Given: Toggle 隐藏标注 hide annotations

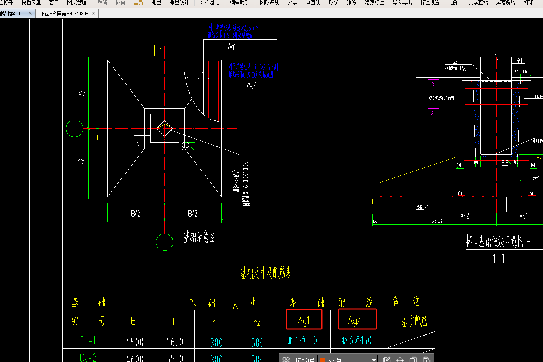Looking at the screenshot, I should point(374,2).
